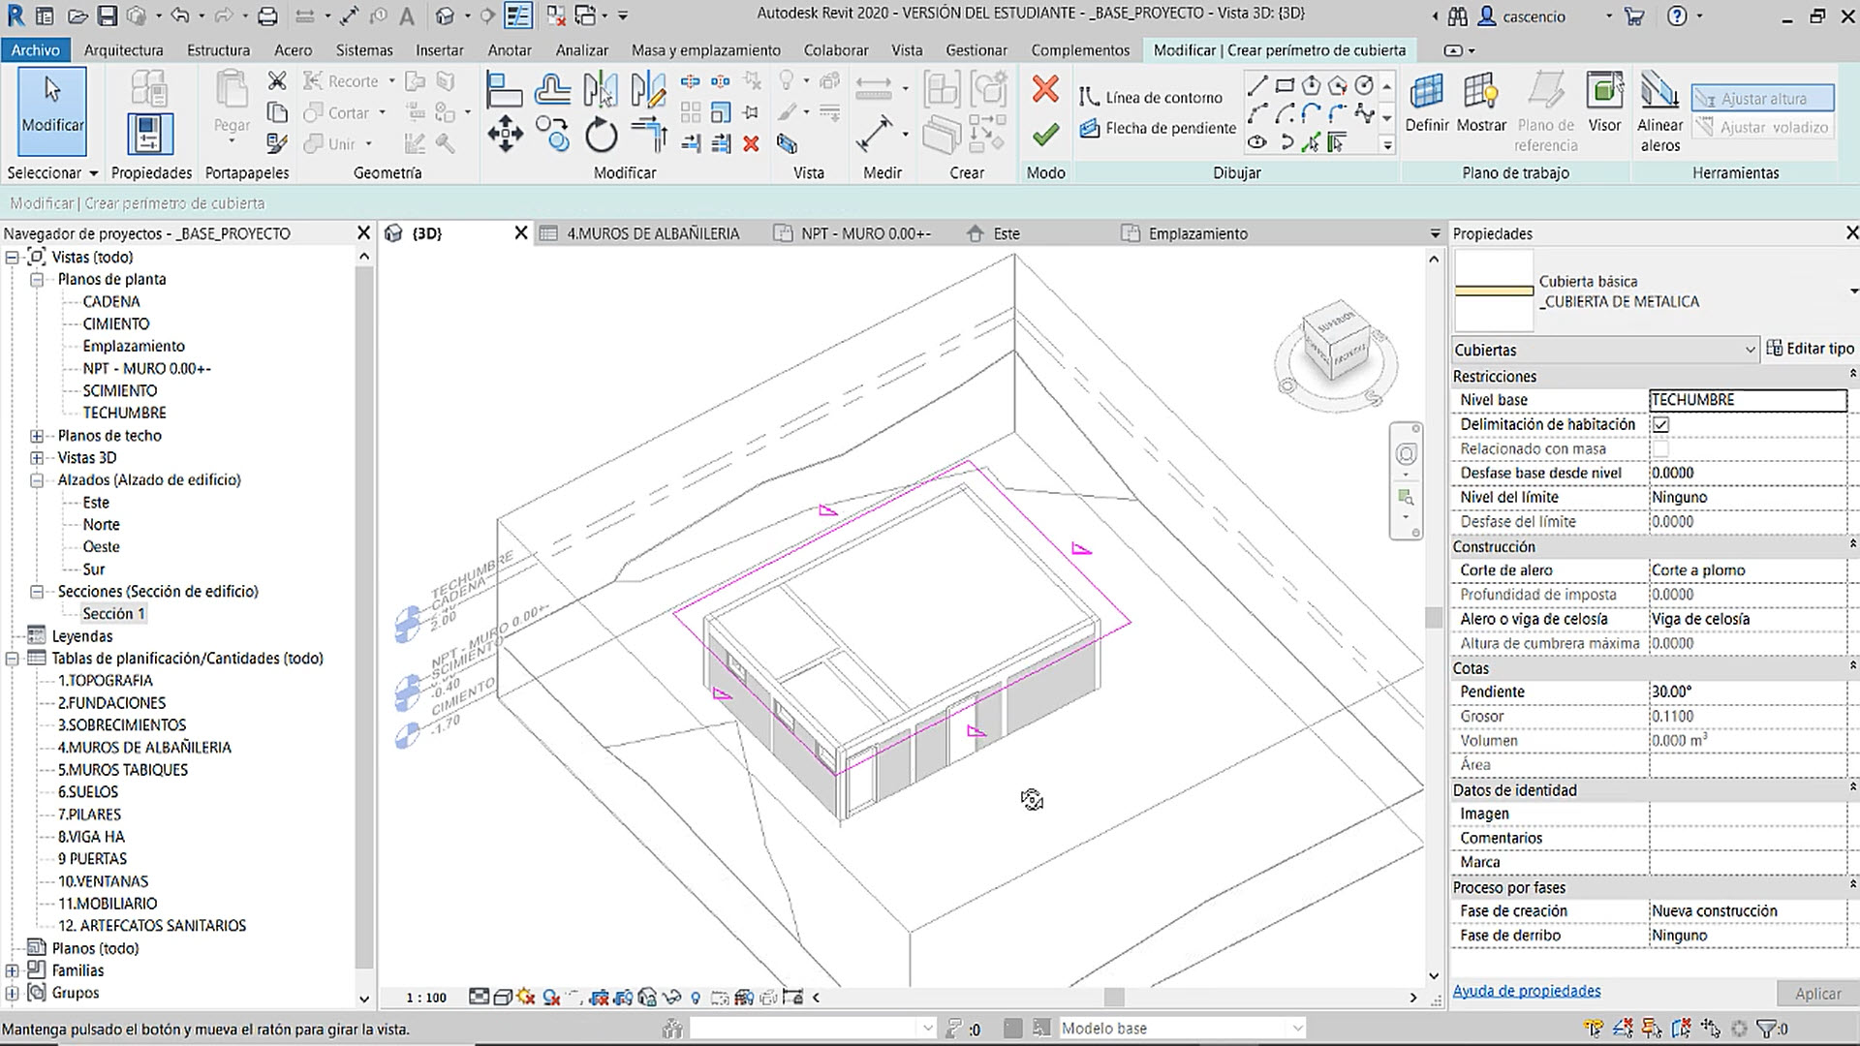Switch to the 4.MUROS DE ALBAÑILERIA view tab
This screenshot has width=1860, height=1046.
tap(651, 233)
